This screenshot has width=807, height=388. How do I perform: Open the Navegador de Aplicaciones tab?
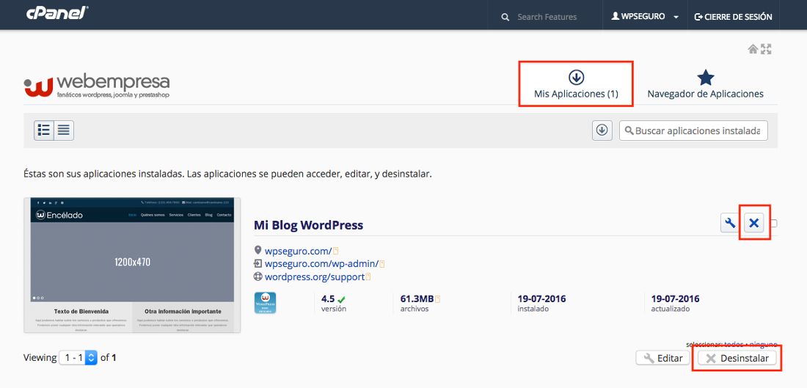coord(705,84)
